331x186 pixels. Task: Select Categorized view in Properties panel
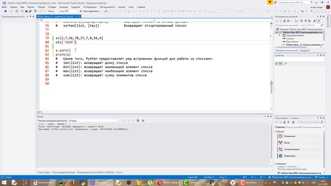(x=277, y=64)
